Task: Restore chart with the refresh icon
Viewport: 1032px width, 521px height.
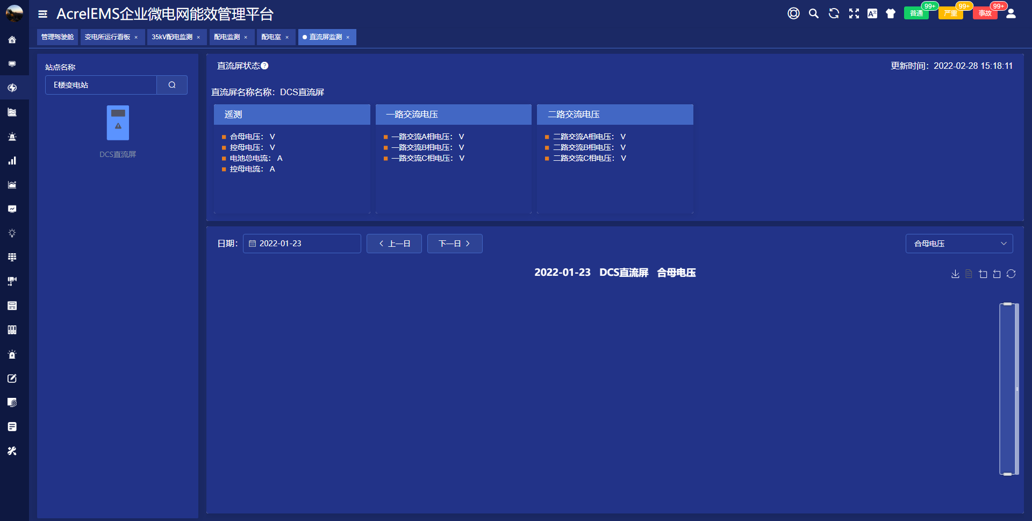Action: pos(1011,274)
